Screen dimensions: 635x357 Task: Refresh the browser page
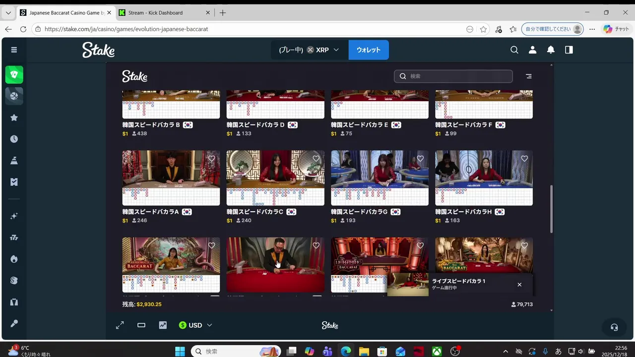[23, 29]
